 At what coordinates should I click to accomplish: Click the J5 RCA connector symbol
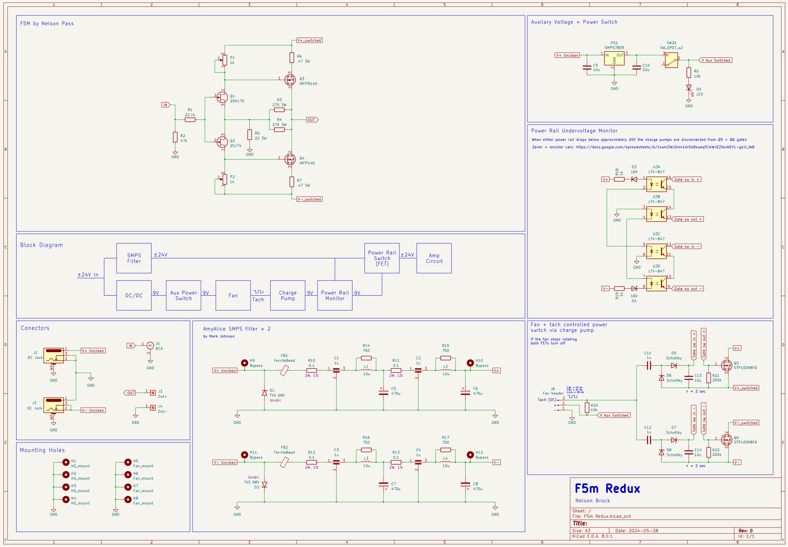tap(150, 345)
